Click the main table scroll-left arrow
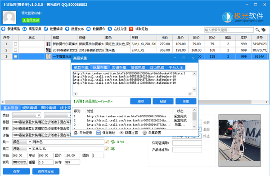270x176 pixels. coord(3,102)
